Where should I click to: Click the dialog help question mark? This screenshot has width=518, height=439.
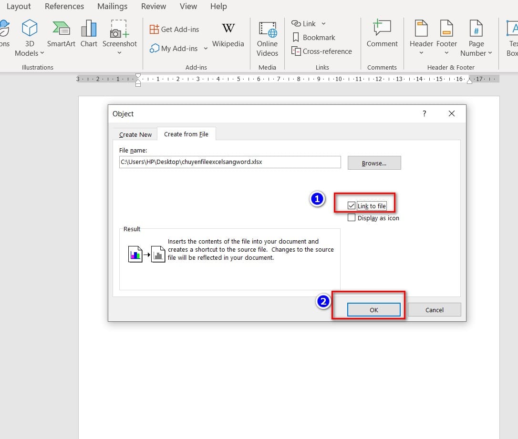(x=424, y=113)
